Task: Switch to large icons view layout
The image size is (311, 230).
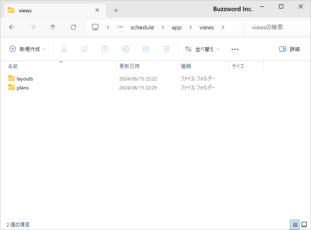Action: tap(304, 224)
